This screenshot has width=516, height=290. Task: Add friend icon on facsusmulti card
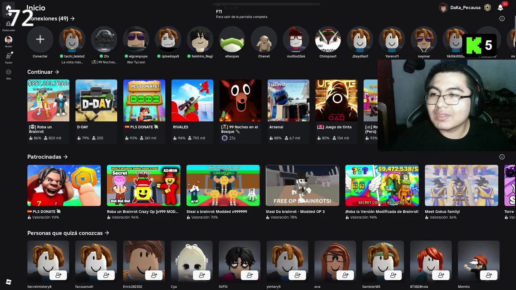pyautogui.click(x=106, y=275)
